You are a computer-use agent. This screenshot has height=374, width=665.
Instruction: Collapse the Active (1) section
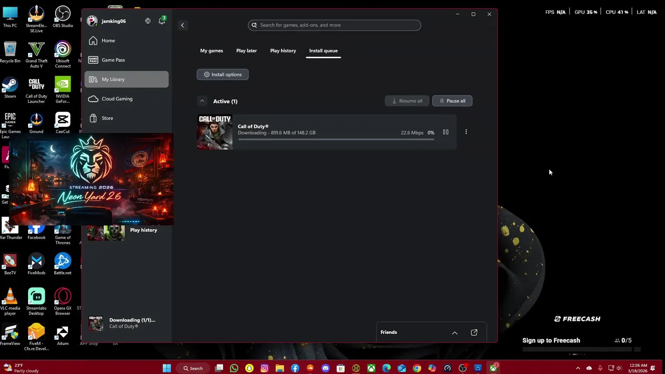coord(202,101)
